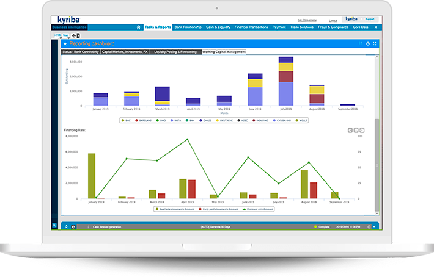Image resolution: width=434 pixels, height=277 pixels.
Task: Click the star favorite icon beside Reporting dashboard
Action: 65,44
